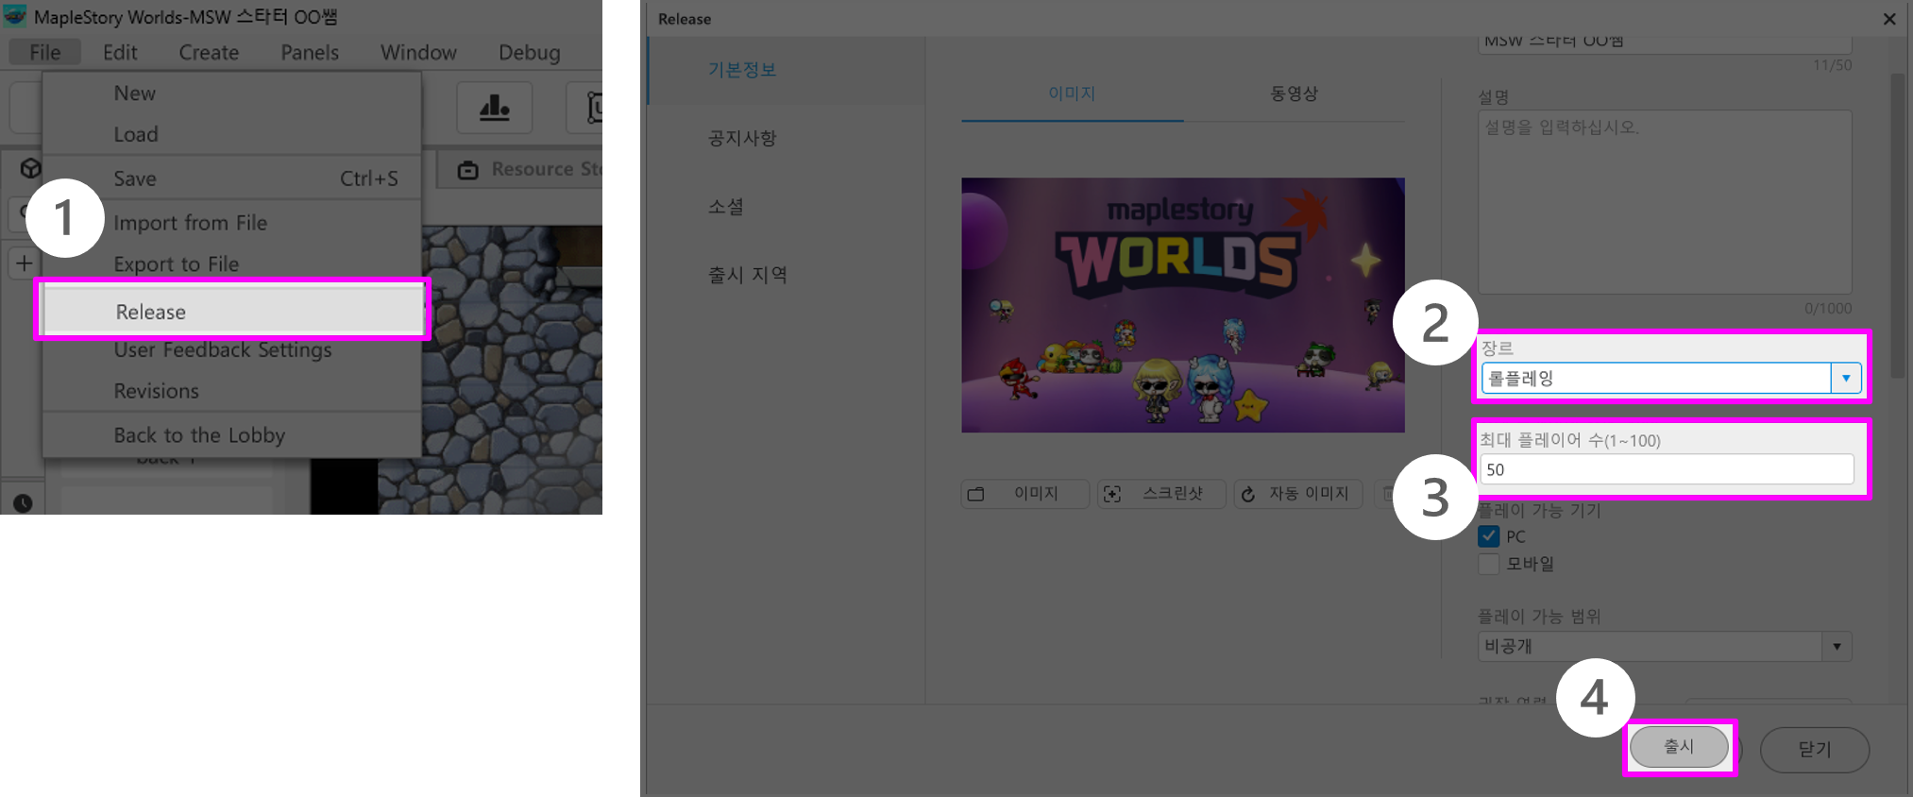Select Release in the File menu
This screenshot has height=797, width=1913.
233,311
